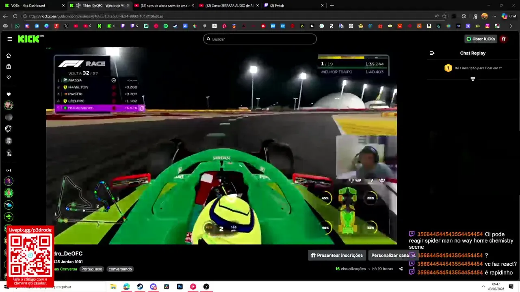Click the video player area
520x292 pixels.
click(x=221, y=146)
